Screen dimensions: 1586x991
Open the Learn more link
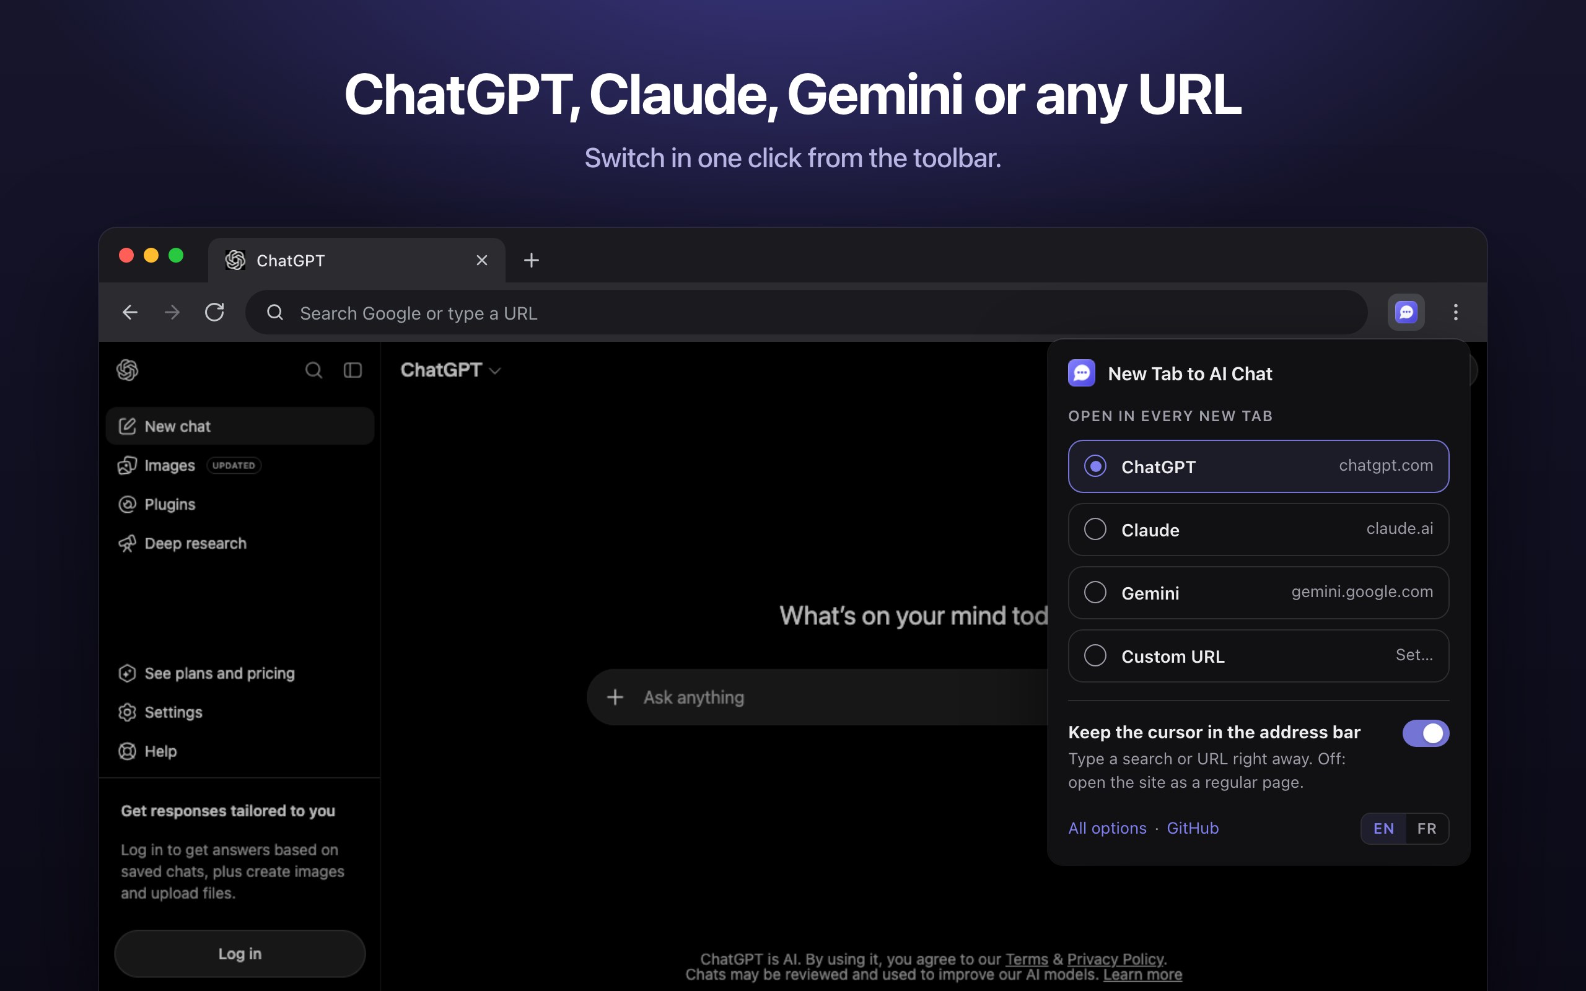point(1142,975)
